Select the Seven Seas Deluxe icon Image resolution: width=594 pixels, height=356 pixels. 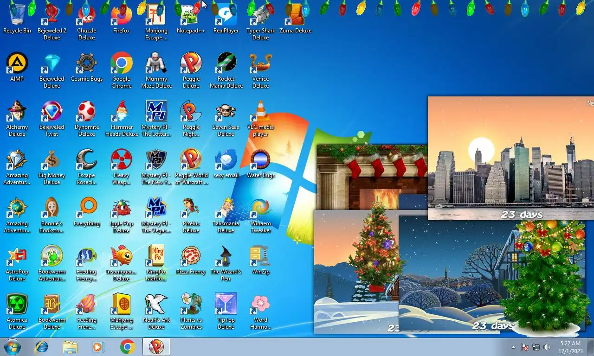[x=226, y=118]
